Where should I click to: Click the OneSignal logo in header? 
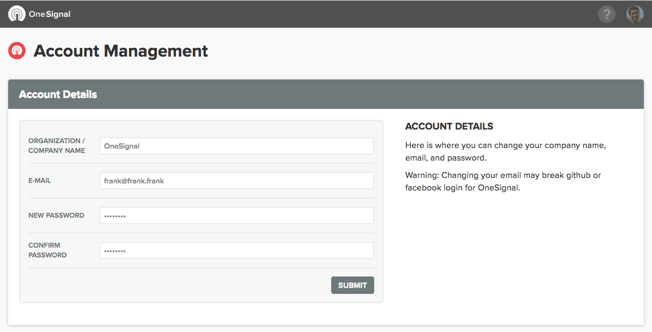tap(40, 14)
